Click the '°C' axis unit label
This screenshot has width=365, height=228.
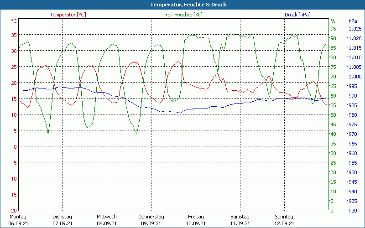pyautogui.click(x=14, y=21)
